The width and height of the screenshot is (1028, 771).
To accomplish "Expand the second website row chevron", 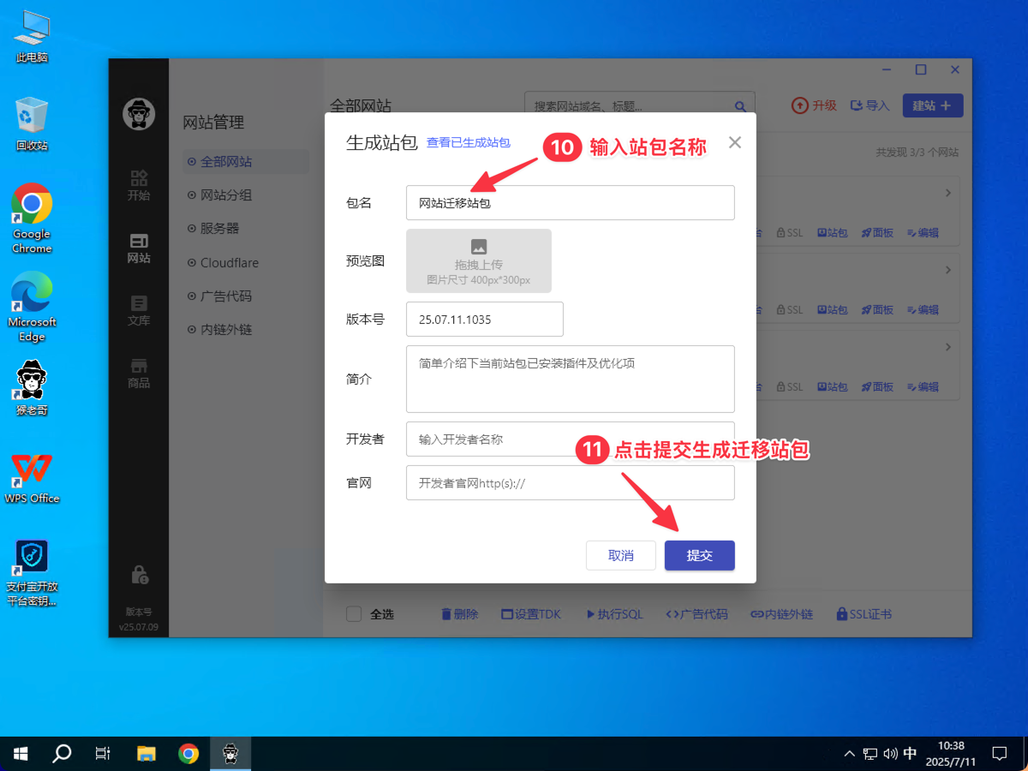I will click(948, 270).
